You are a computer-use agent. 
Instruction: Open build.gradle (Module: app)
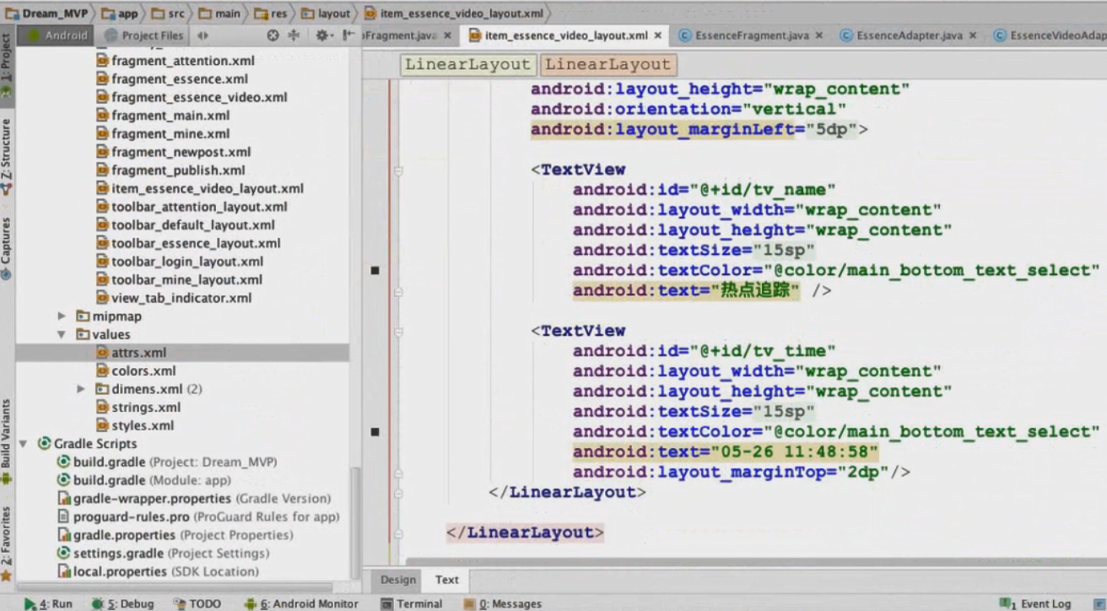[143, 480]
